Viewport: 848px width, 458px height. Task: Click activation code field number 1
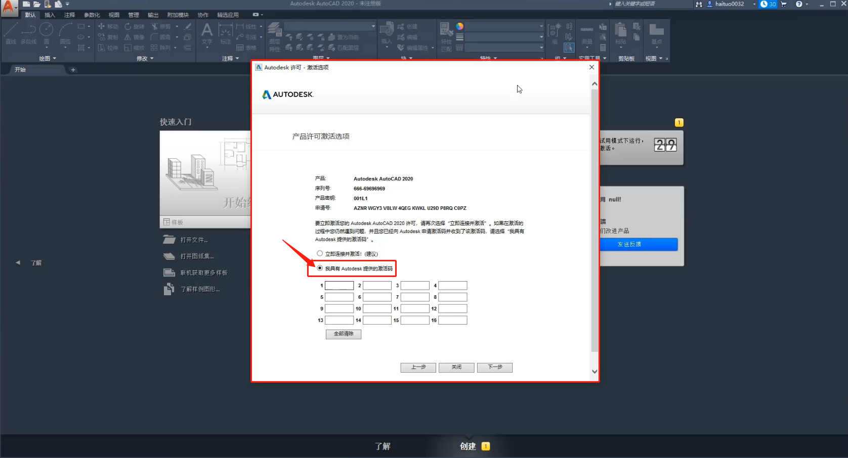[x=339, y=286]
